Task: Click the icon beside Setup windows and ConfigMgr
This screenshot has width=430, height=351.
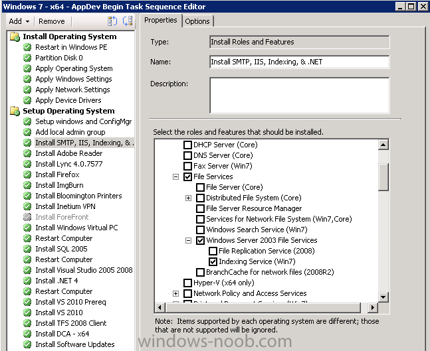Action: pos(27,121)
